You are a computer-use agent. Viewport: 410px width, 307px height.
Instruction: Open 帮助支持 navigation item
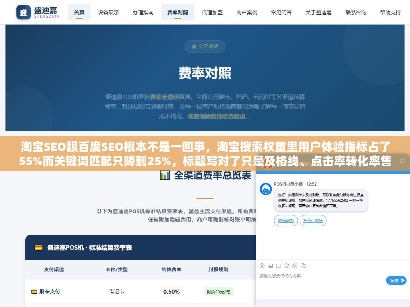390,12
